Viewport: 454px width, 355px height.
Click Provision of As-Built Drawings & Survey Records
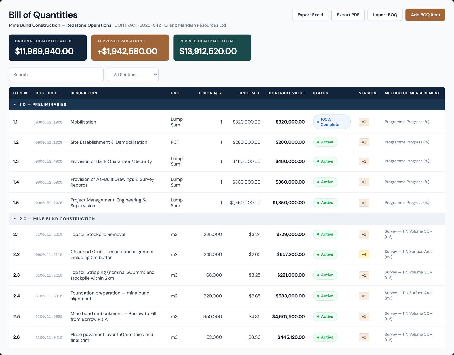tap(112, 182)
